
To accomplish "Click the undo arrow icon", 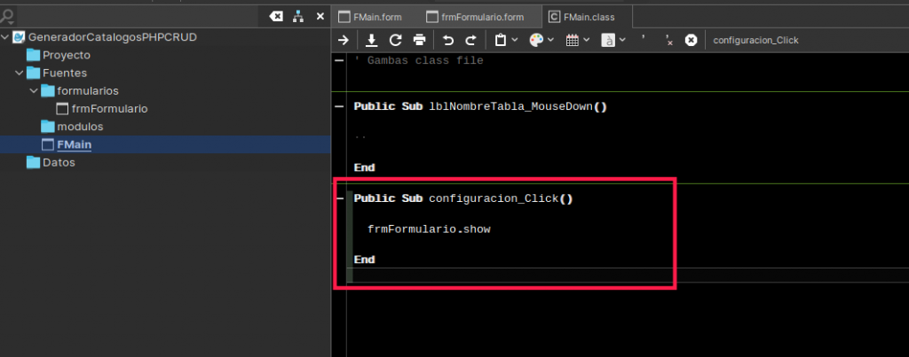I will click(448, 40).
